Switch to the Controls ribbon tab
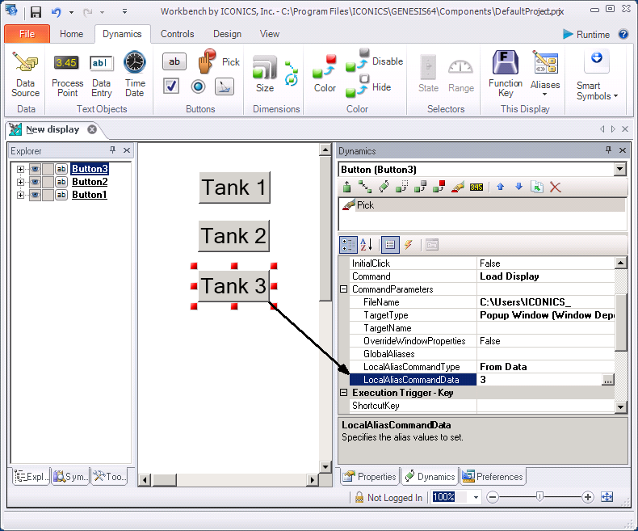 (x=177, y=34)
